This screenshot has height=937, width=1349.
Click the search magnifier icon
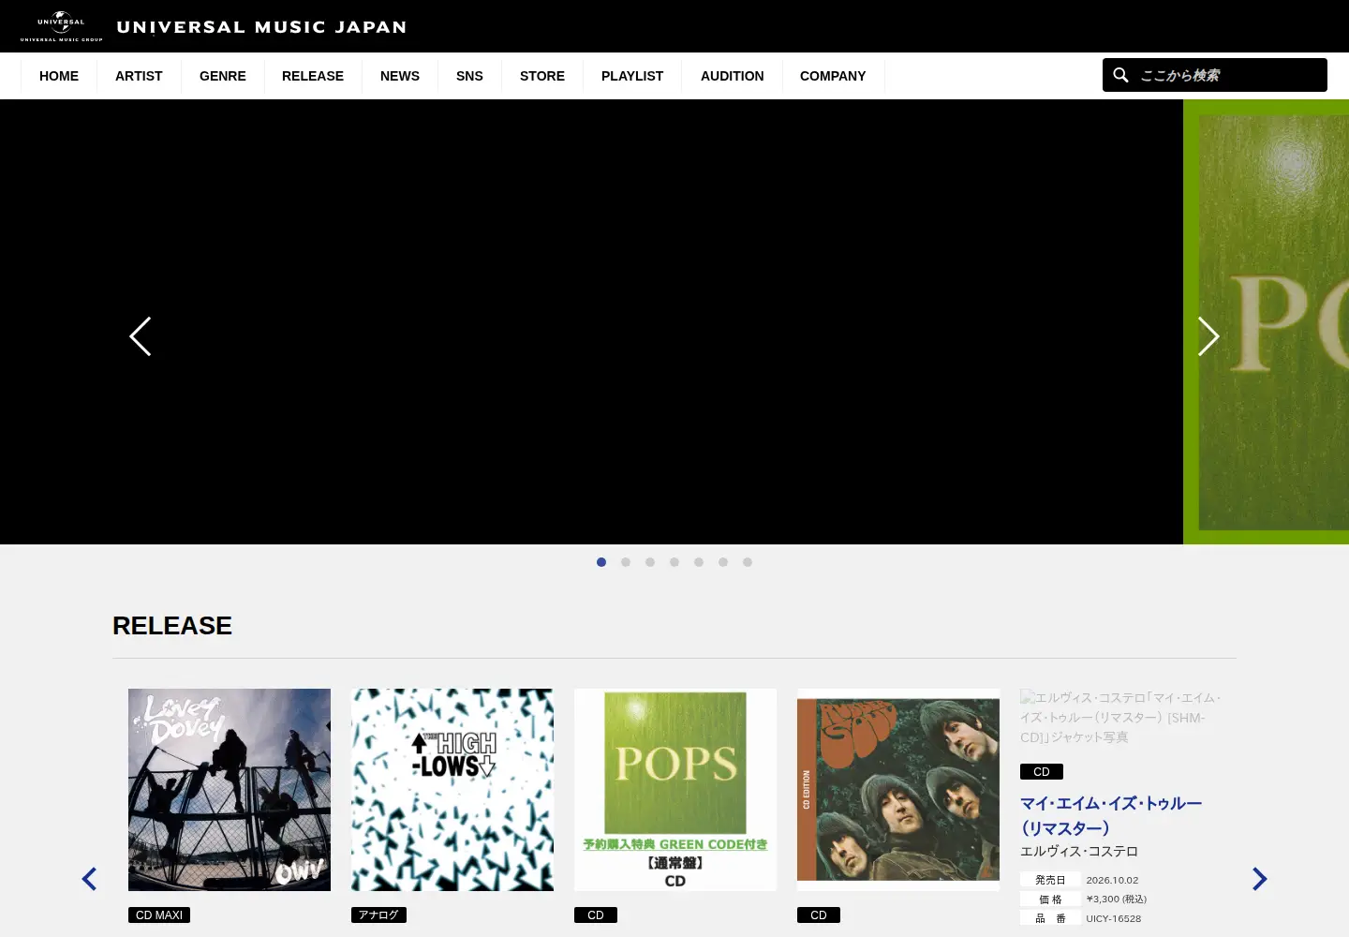click(x=1120, y=75)
